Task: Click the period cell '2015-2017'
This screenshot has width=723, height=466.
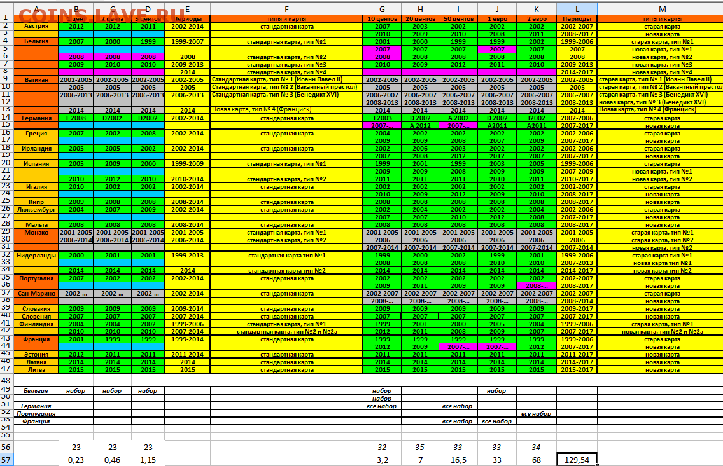Action: [577, 370]
